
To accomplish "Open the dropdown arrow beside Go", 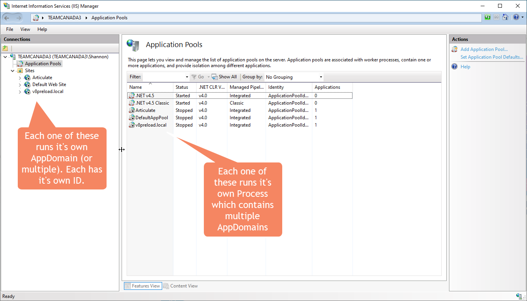I will [x=208, y=77].
